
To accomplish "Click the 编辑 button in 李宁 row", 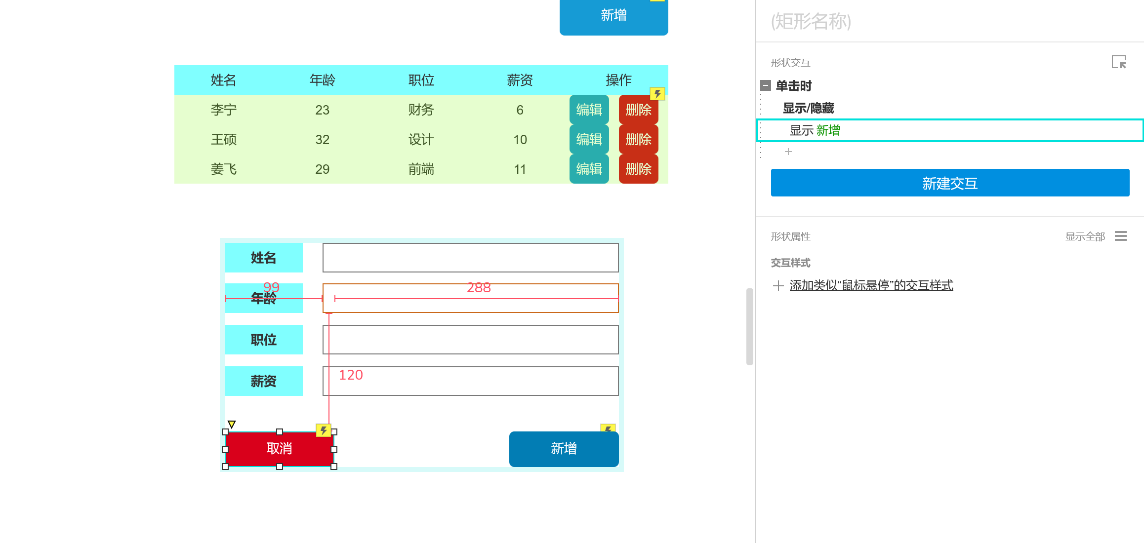I will pyautogui.click(x=589, y=110).
